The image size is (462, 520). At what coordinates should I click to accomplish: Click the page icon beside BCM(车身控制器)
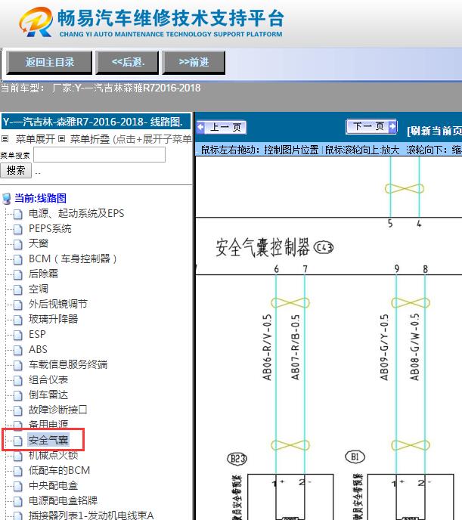(x=18, y=259)
